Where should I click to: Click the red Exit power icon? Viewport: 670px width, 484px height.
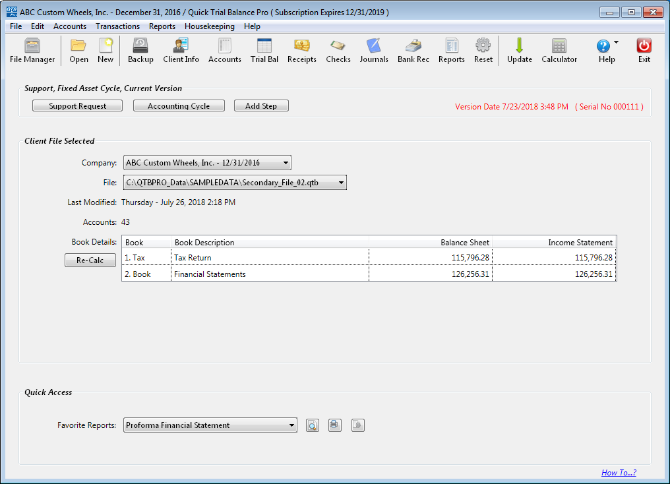click(x=644, y=45)
